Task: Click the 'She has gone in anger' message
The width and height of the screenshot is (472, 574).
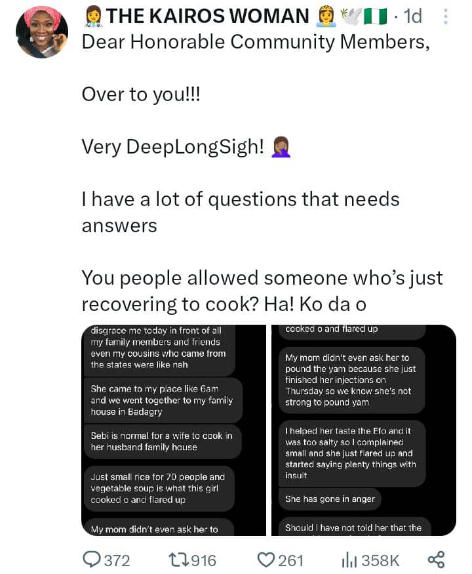Action: (x=330, y=499)
